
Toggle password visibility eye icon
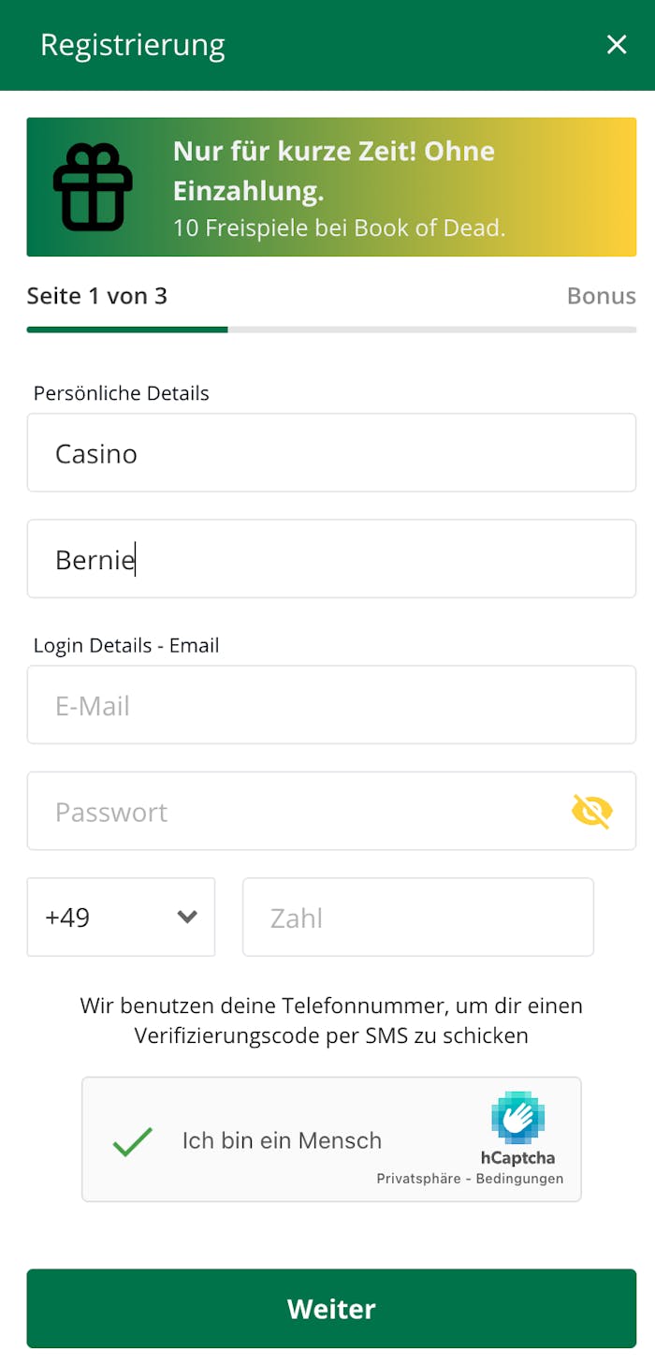click(592, 812)
